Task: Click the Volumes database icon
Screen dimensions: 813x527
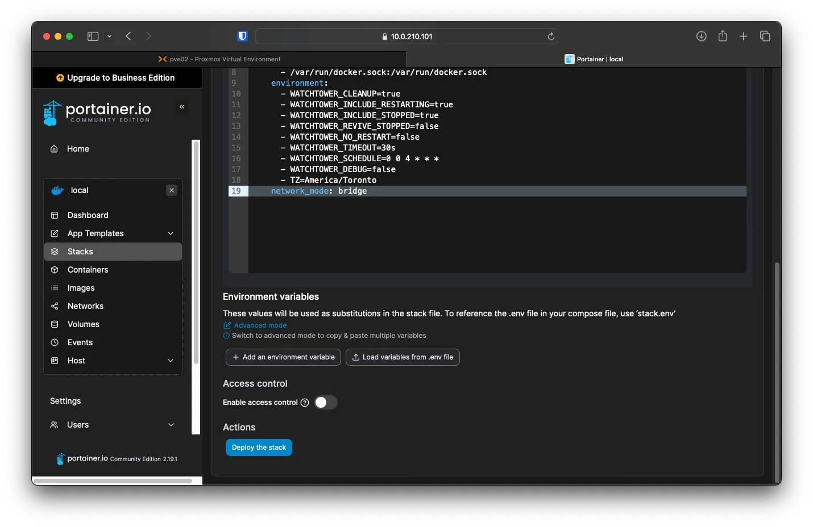Action: coord(55,324)
